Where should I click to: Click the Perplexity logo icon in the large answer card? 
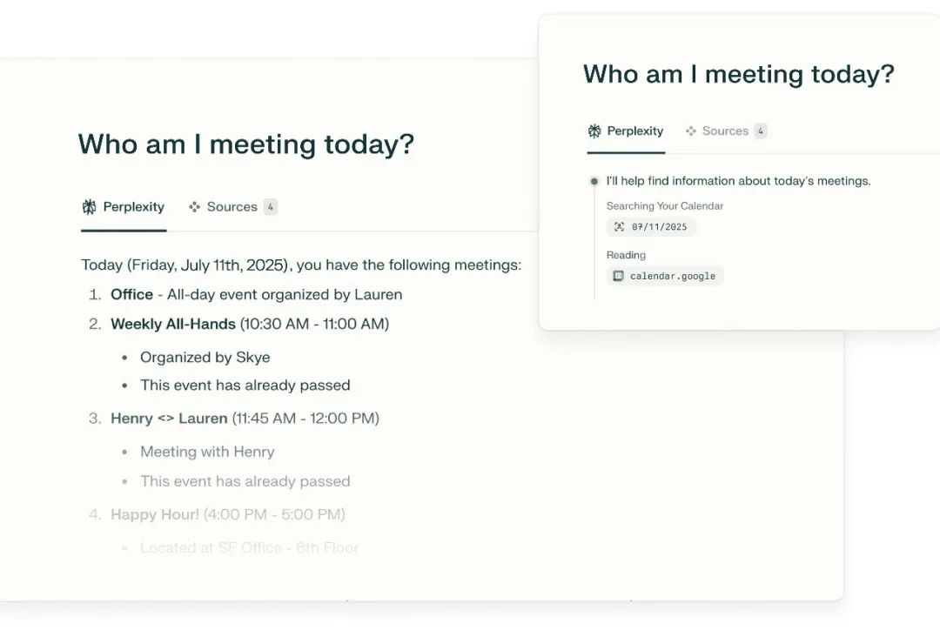pos(89,207)
